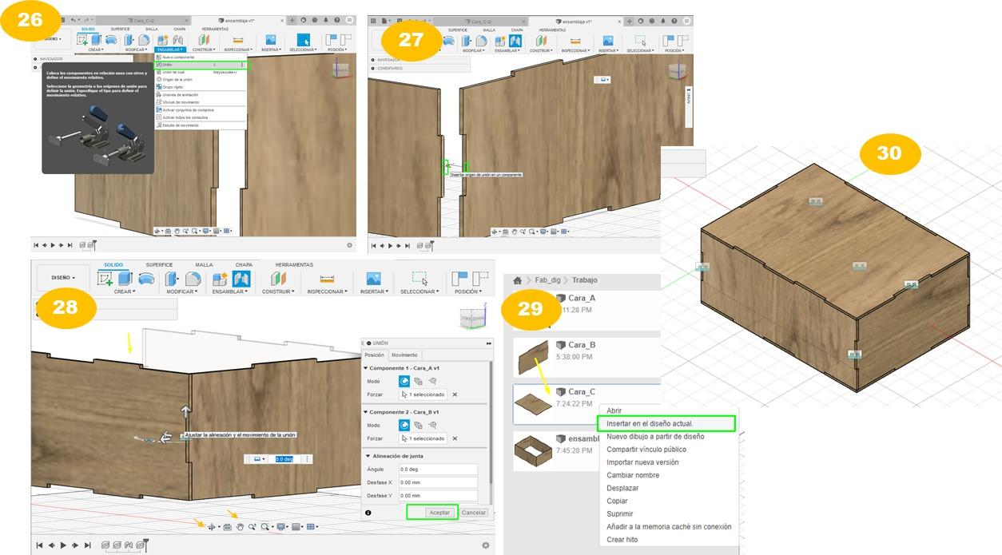Viewport: 1002px width, 555px height.
Task: Select HERRAMIENTAS tab in UNIÓN dialog window
Action: point(294,264)
